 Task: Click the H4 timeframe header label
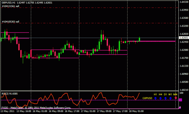(161, 94)
